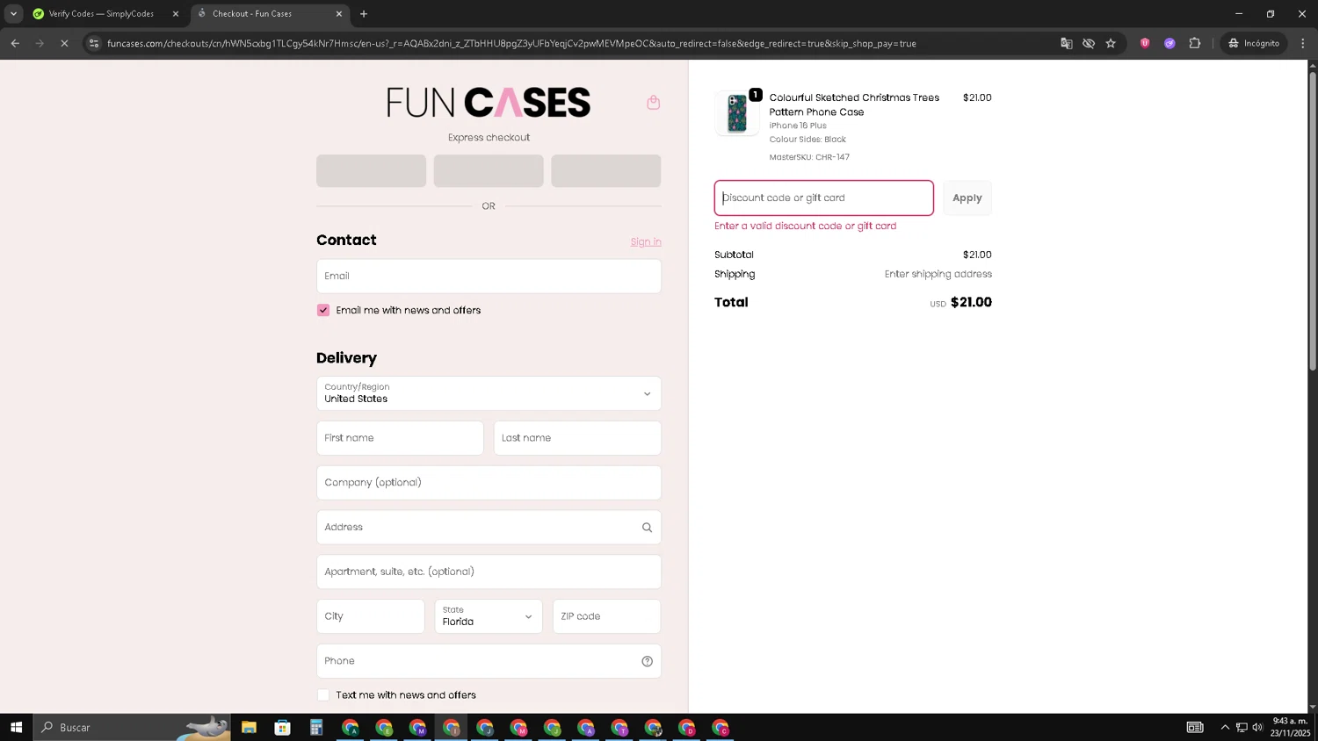Open the Chrome taskbar icon labeled E
1318x741 pixels.
[x=384, y=727]
